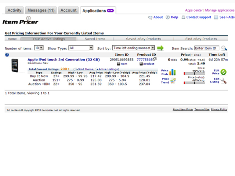Click the Edit Listing tools icon
The height and width of the screenshot is (176, 235).
pyautogui.click(x=223, y=81)
